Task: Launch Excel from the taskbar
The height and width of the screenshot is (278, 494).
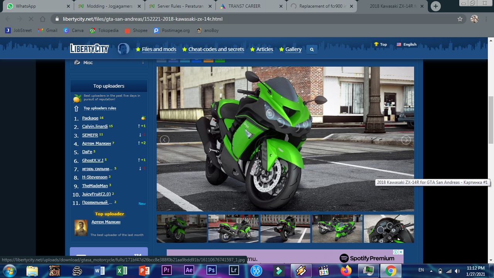Action: point(122,270)
